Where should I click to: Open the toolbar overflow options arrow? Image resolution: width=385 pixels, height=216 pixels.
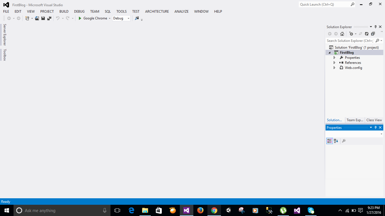142,19
